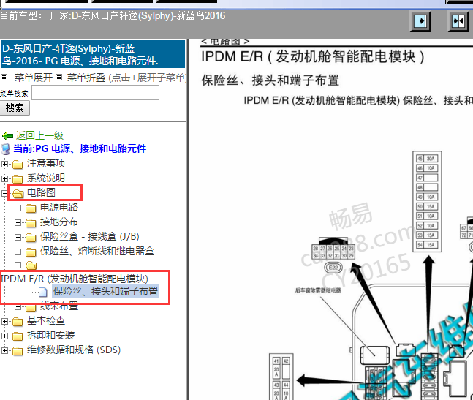
Task: Expand the 基本检查 node
Action: [x=4, y=321]
